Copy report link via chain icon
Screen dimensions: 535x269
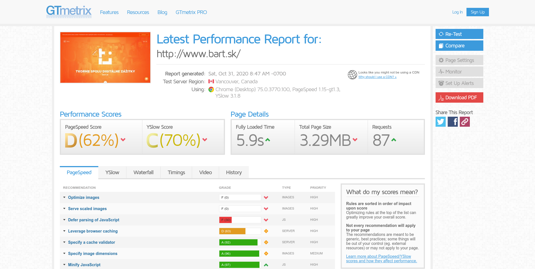[x=465, y=122]
